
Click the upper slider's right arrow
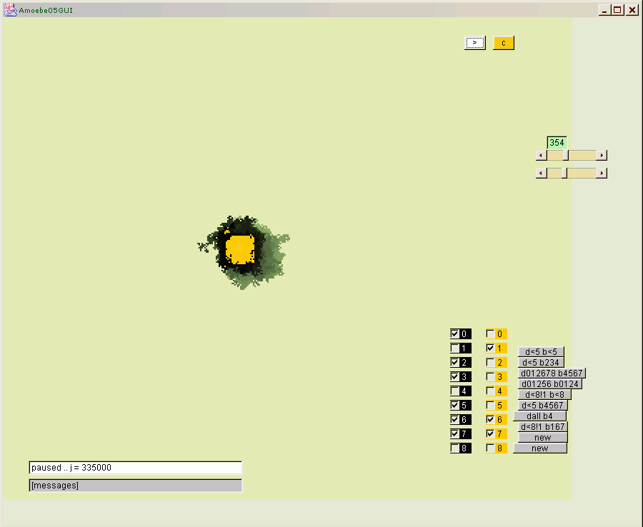(602, 155)
